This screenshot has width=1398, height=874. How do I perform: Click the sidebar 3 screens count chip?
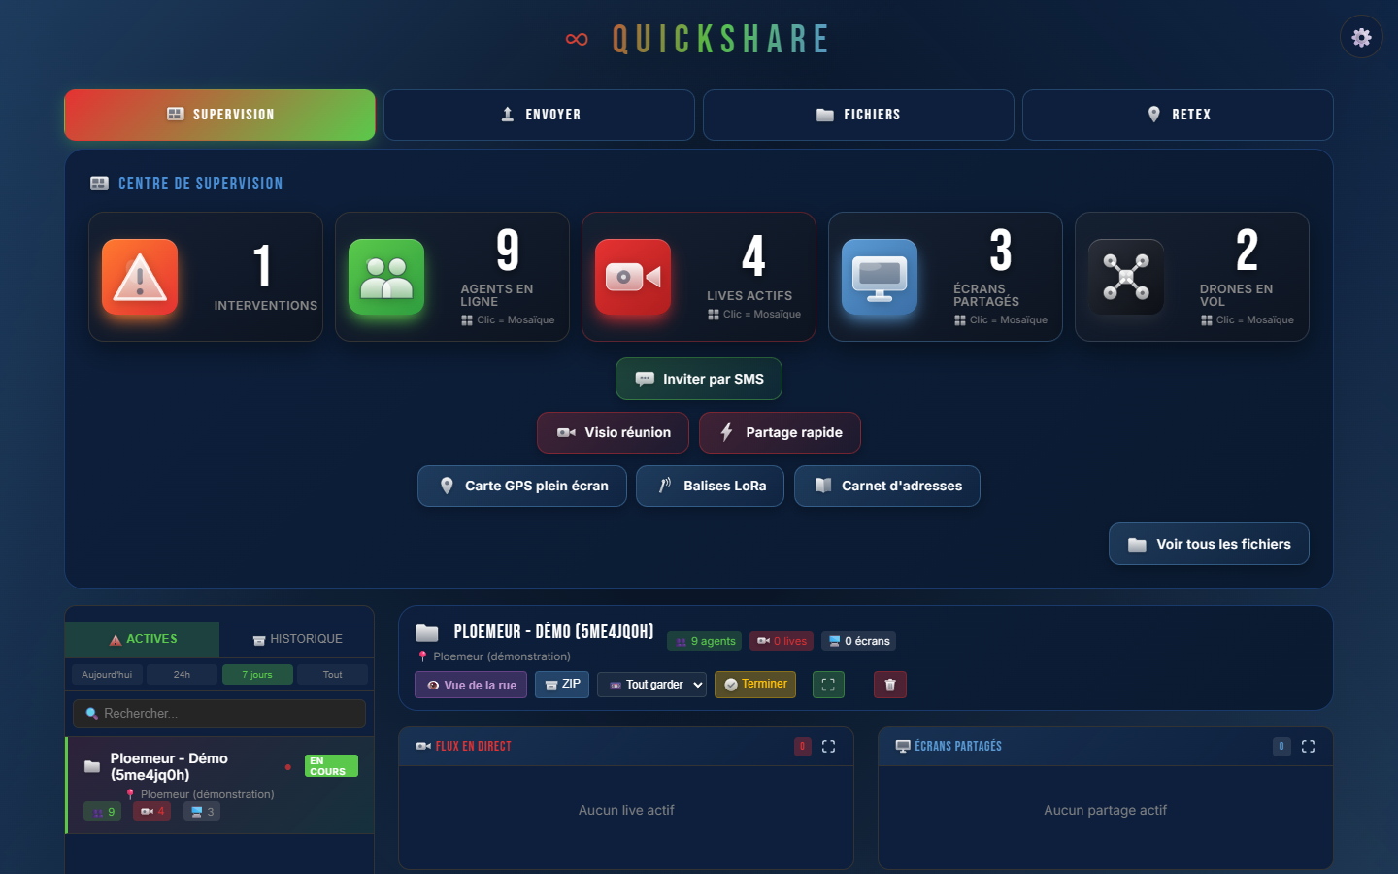coord(202,812)
